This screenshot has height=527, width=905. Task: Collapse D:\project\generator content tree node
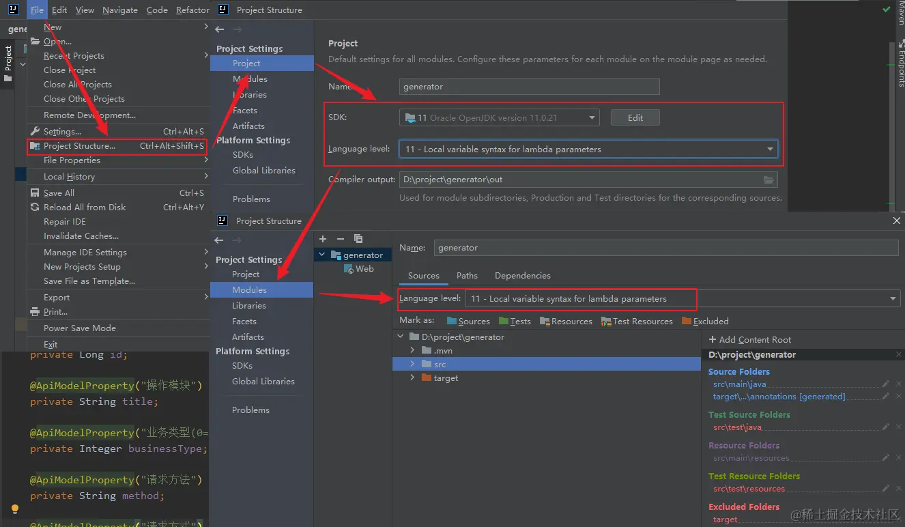pos(401,337)
